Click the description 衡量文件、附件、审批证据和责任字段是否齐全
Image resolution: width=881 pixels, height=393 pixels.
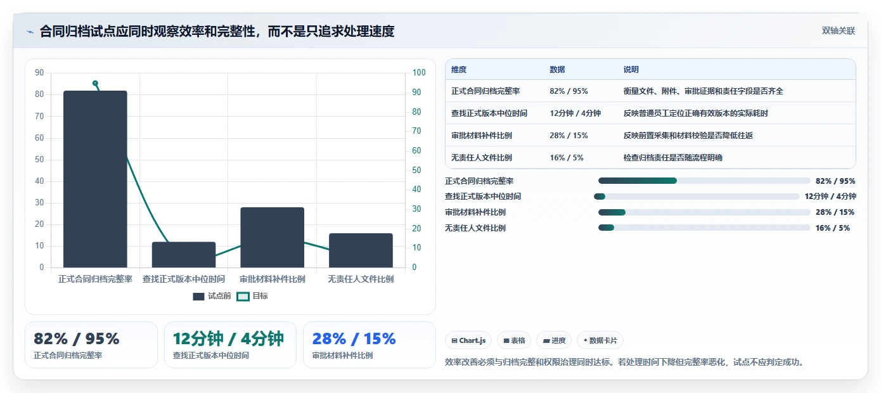[x=704, y=91]
